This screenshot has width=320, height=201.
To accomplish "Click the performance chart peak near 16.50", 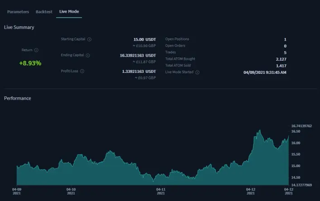I will (x=260, y=130).
